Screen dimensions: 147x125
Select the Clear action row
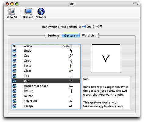coord(46,71)
